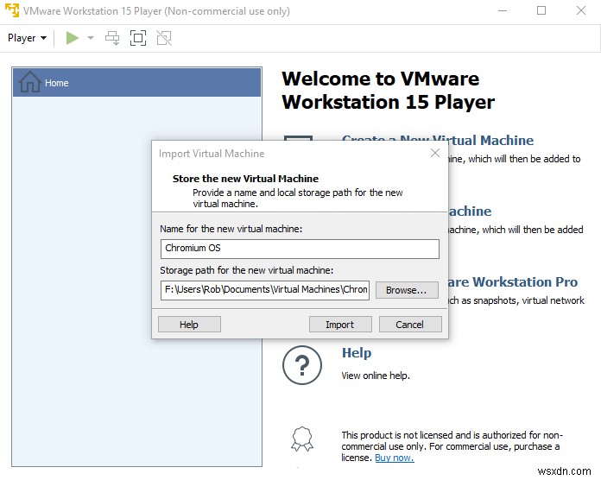Click the Buy now link
The image size is (601, 480).
pyautogui.click(x=394, y=458)
